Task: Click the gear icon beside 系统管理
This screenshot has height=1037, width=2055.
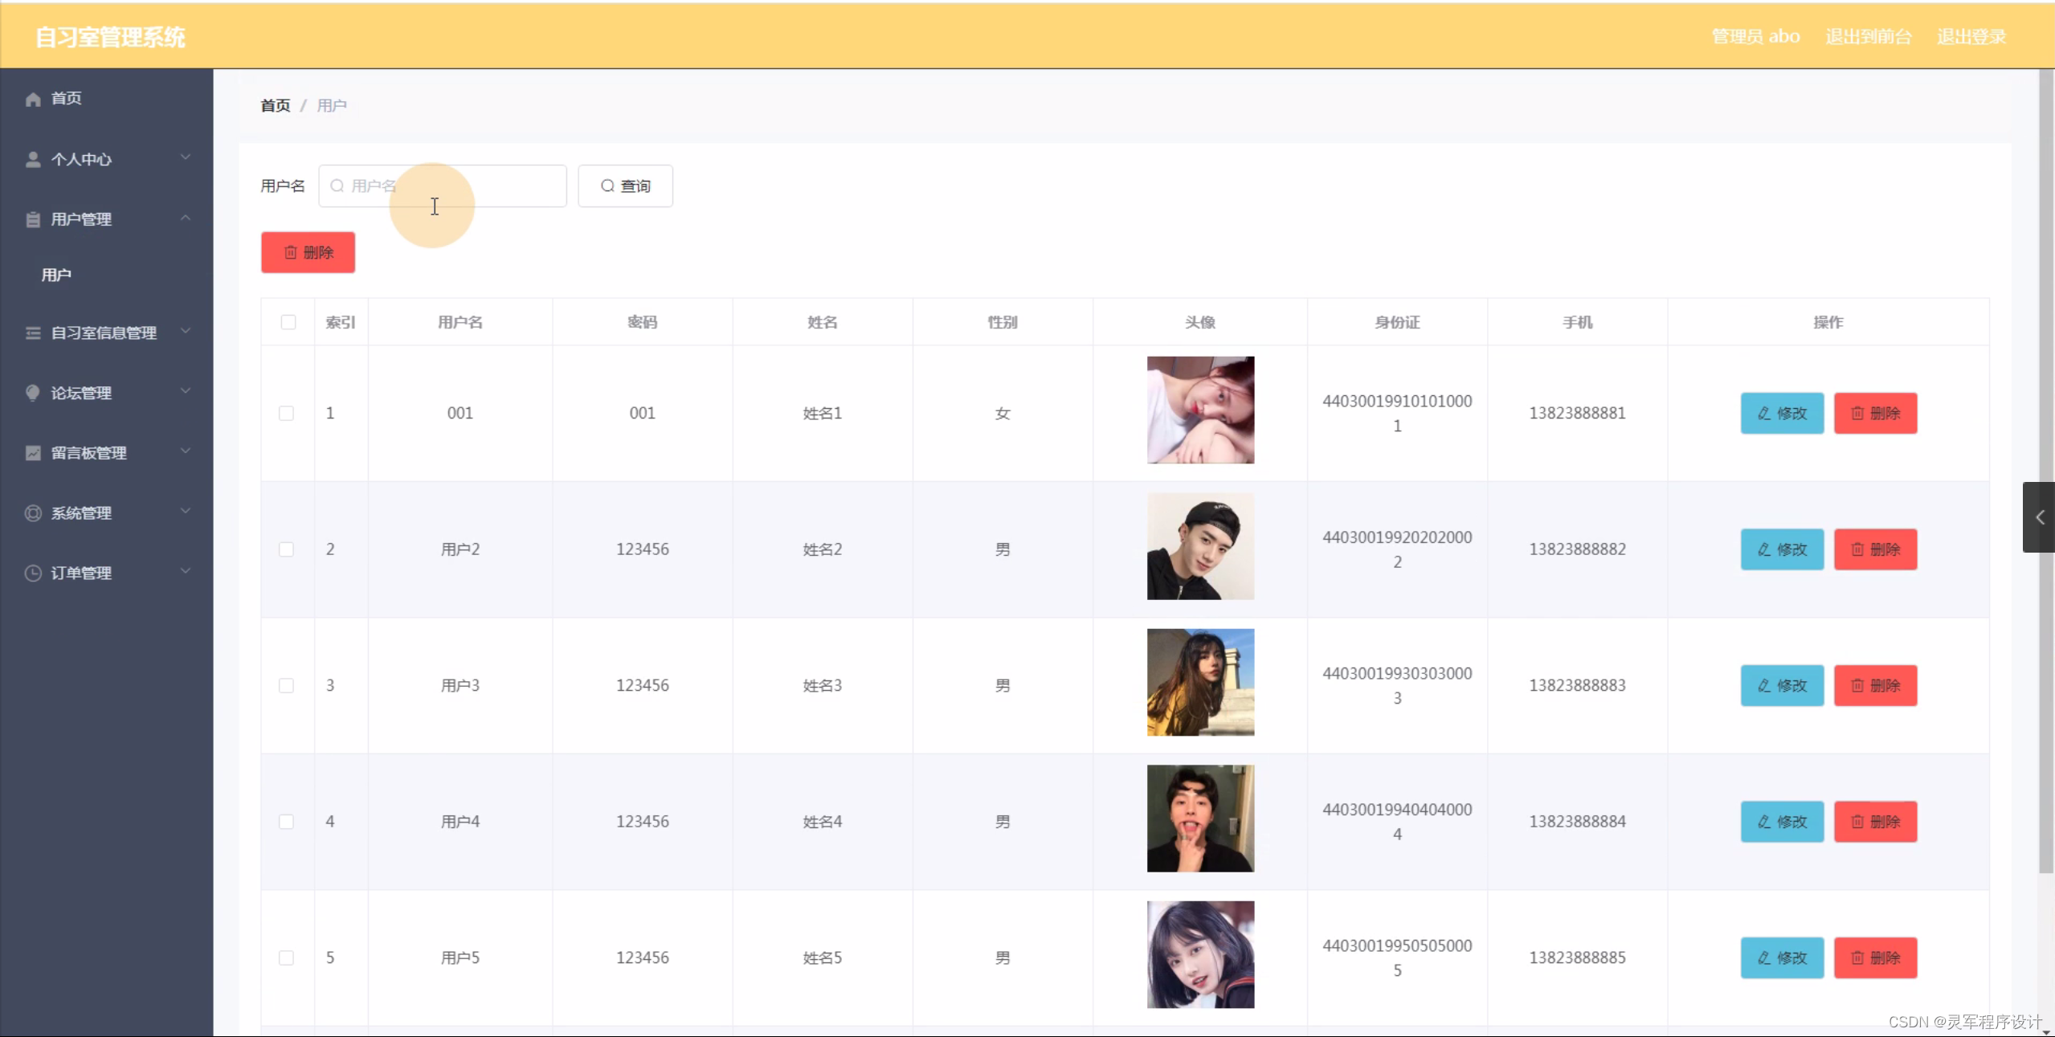Action: click(x=33, y=512)
